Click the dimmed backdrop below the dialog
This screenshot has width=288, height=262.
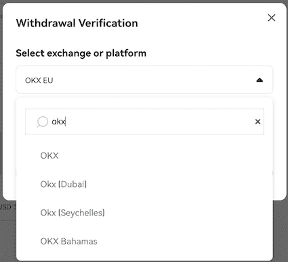point(280,232)
